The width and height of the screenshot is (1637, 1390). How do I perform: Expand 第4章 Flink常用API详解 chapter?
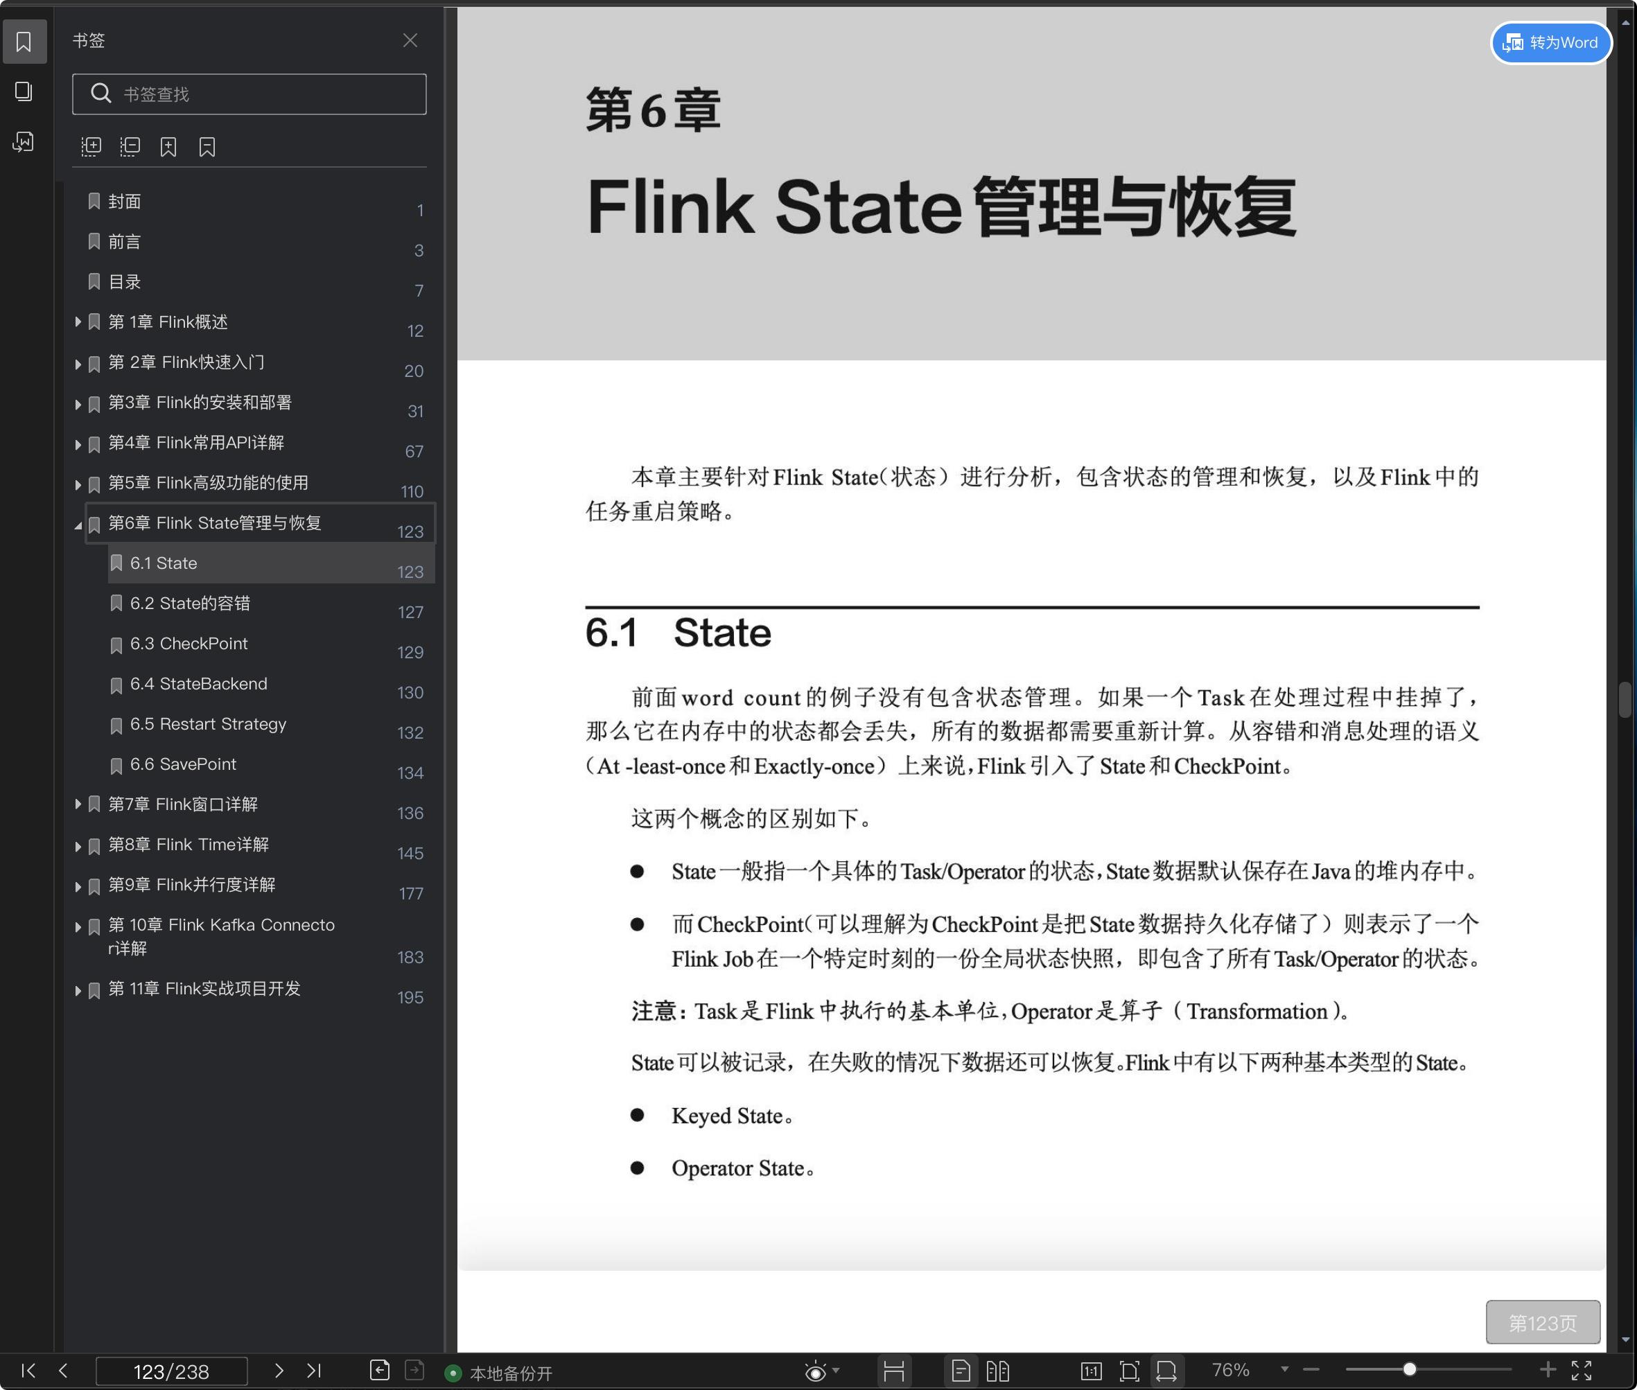click(x=78, y=444)
